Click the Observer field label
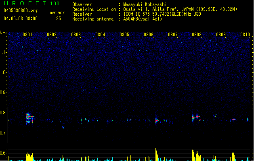The width and height of the screenshot is (254, 161). (x=82, y=4)
